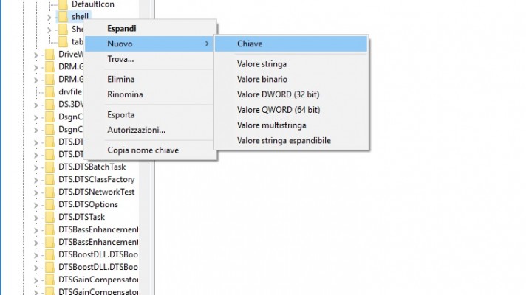Click the DS.3DV key folder icon

tap(49, 105)
